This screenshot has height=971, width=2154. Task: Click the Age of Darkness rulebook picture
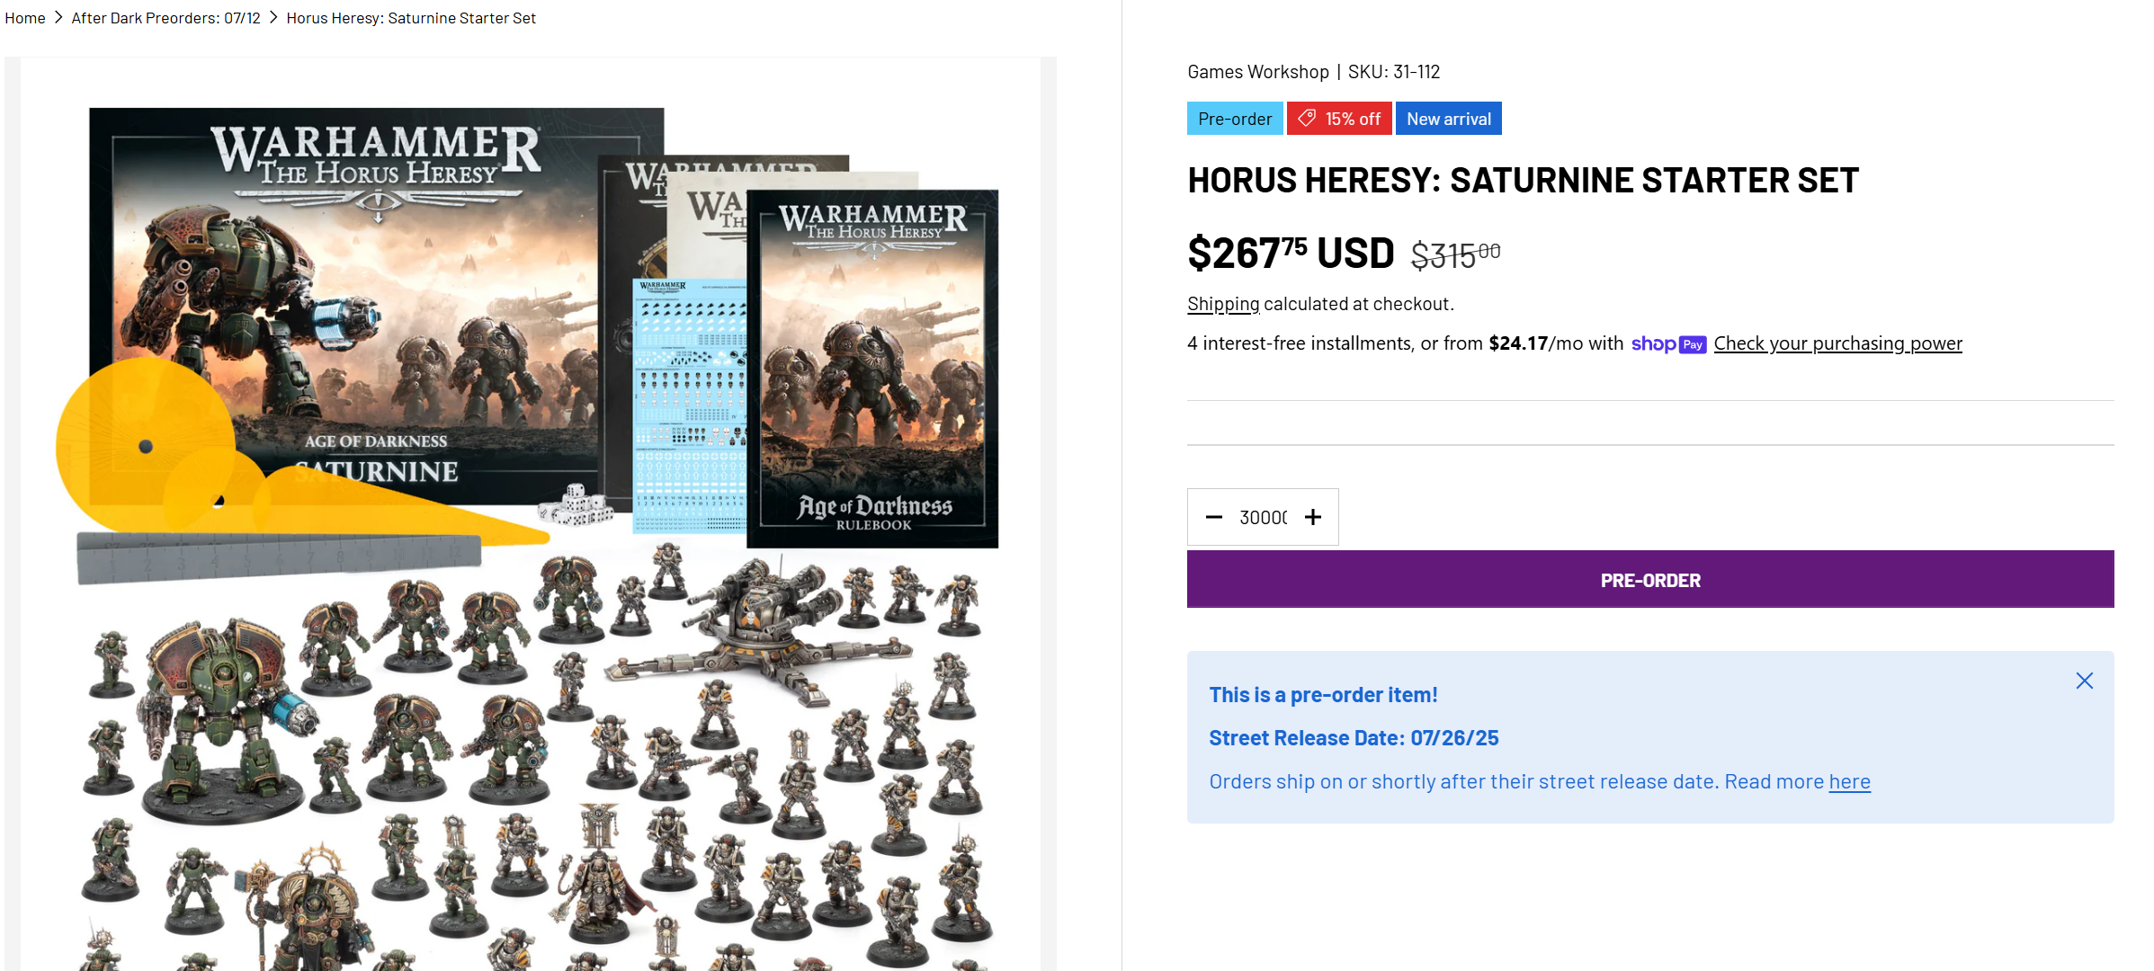[x=872, y=369]
